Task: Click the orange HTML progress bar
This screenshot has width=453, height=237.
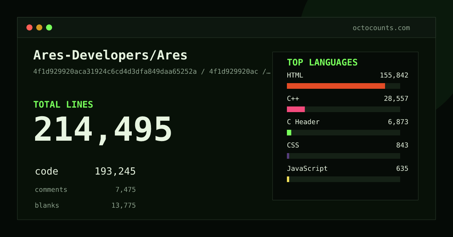Action: click(x=336, y=86)
